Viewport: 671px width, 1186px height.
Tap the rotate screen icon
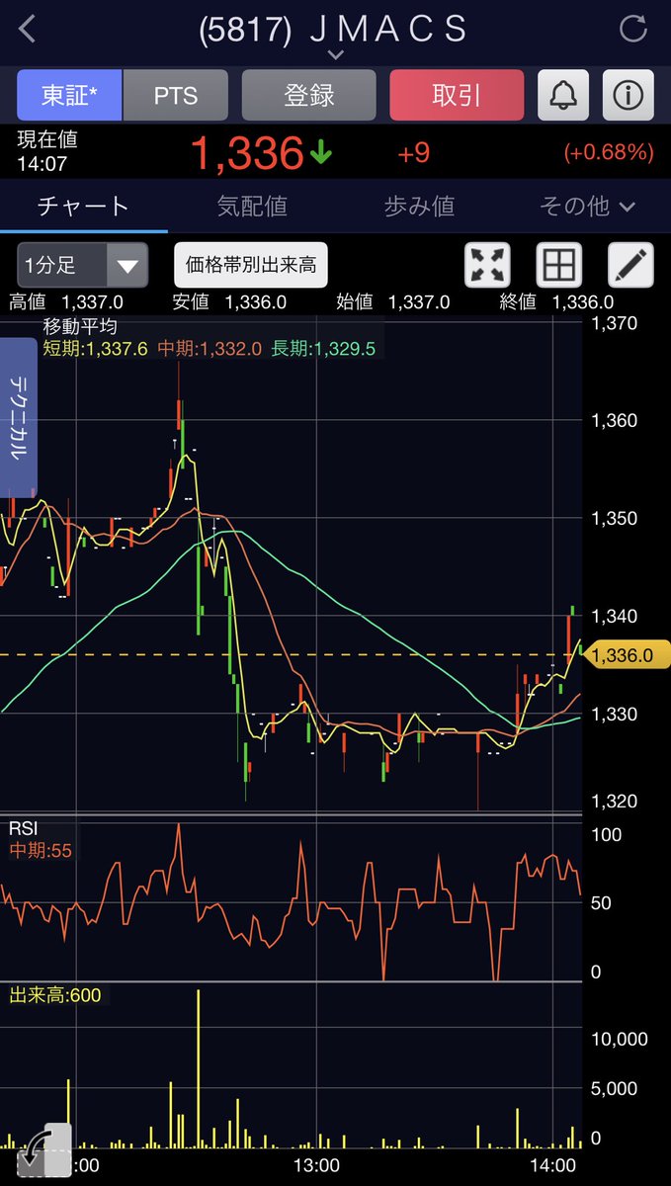click(44, 1150)
